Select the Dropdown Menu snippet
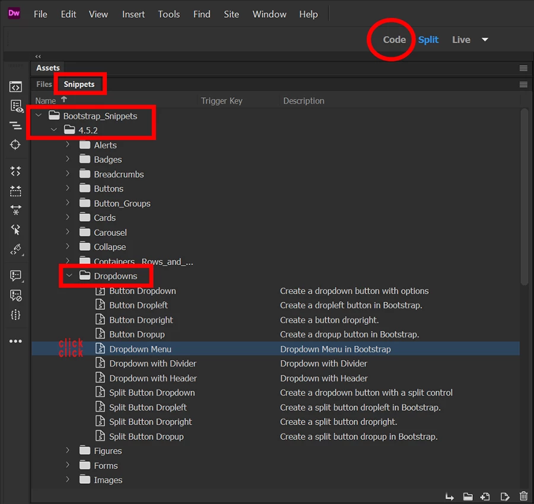 [275, 349]
